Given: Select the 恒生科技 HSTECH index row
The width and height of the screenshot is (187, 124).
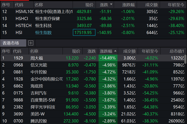Looking at the screenshot, I should 93,25.
